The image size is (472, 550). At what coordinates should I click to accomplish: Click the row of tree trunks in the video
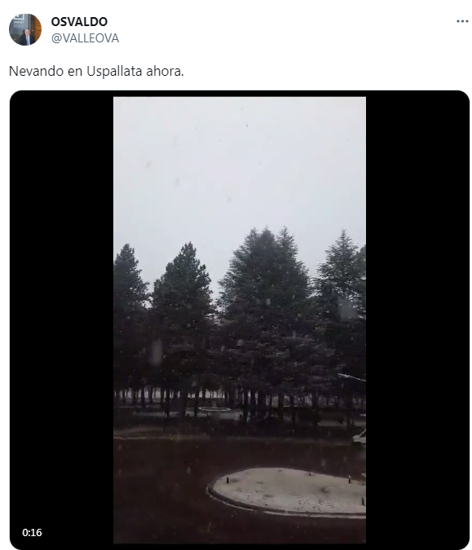(x=239, y=400)
